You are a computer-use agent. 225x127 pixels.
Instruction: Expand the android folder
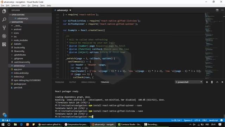pyautogui.click(x=17, y=29)
